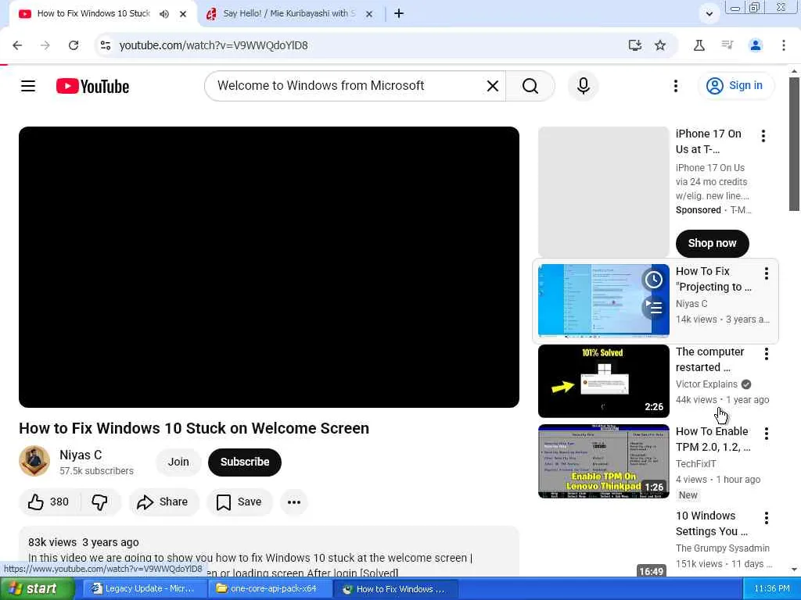This screenshot has width=801, height=600.
Task: Save the video with the Save button
Action: tap(239, 502)
